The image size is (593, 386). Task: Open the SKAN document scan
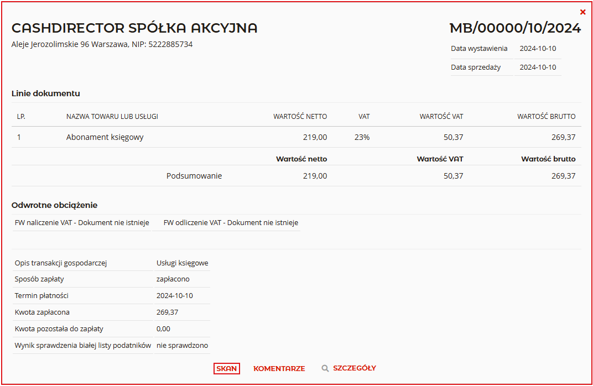pyautogui.click(x=227, y=369)
